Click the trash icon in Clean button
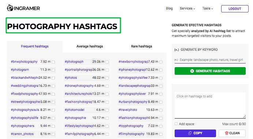This screenshot has height=139, width=253. click(x=227, y=133)
